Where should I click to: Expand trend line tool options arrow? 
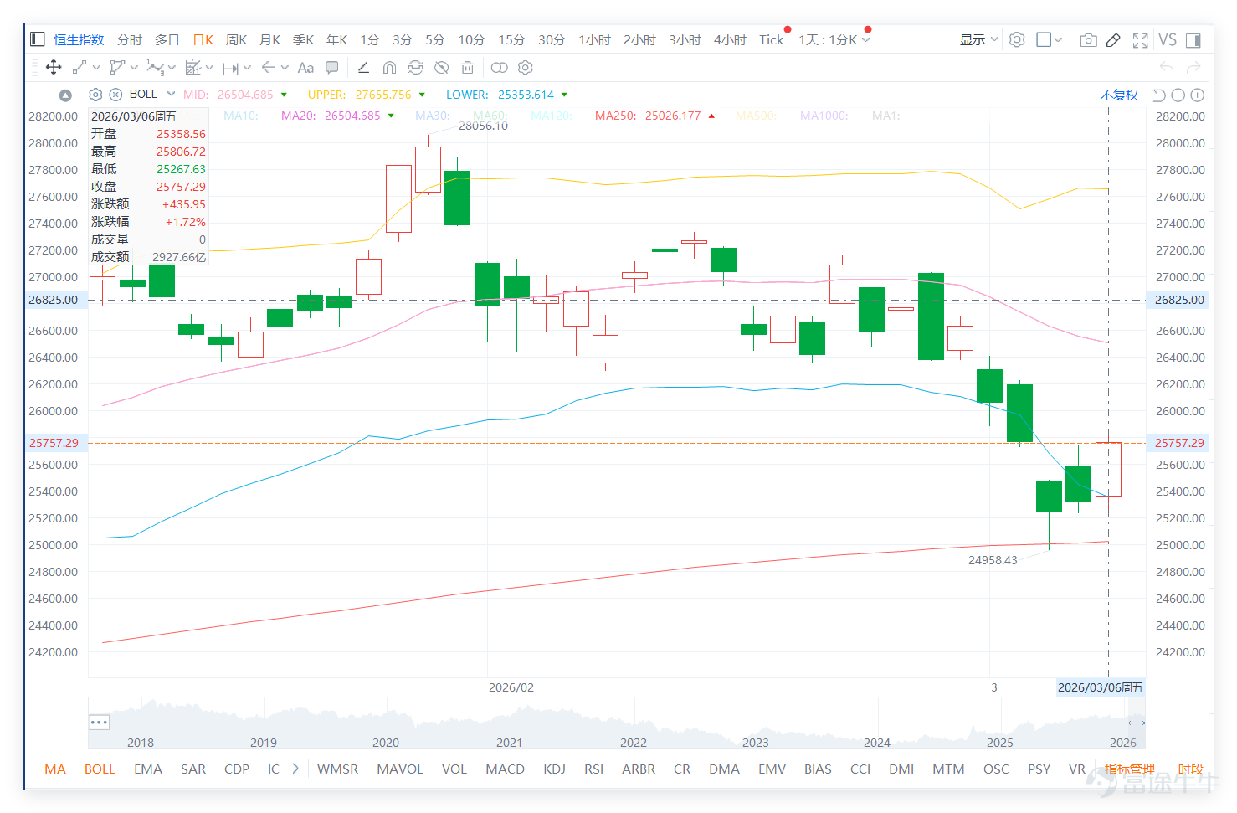coord(96,68)
